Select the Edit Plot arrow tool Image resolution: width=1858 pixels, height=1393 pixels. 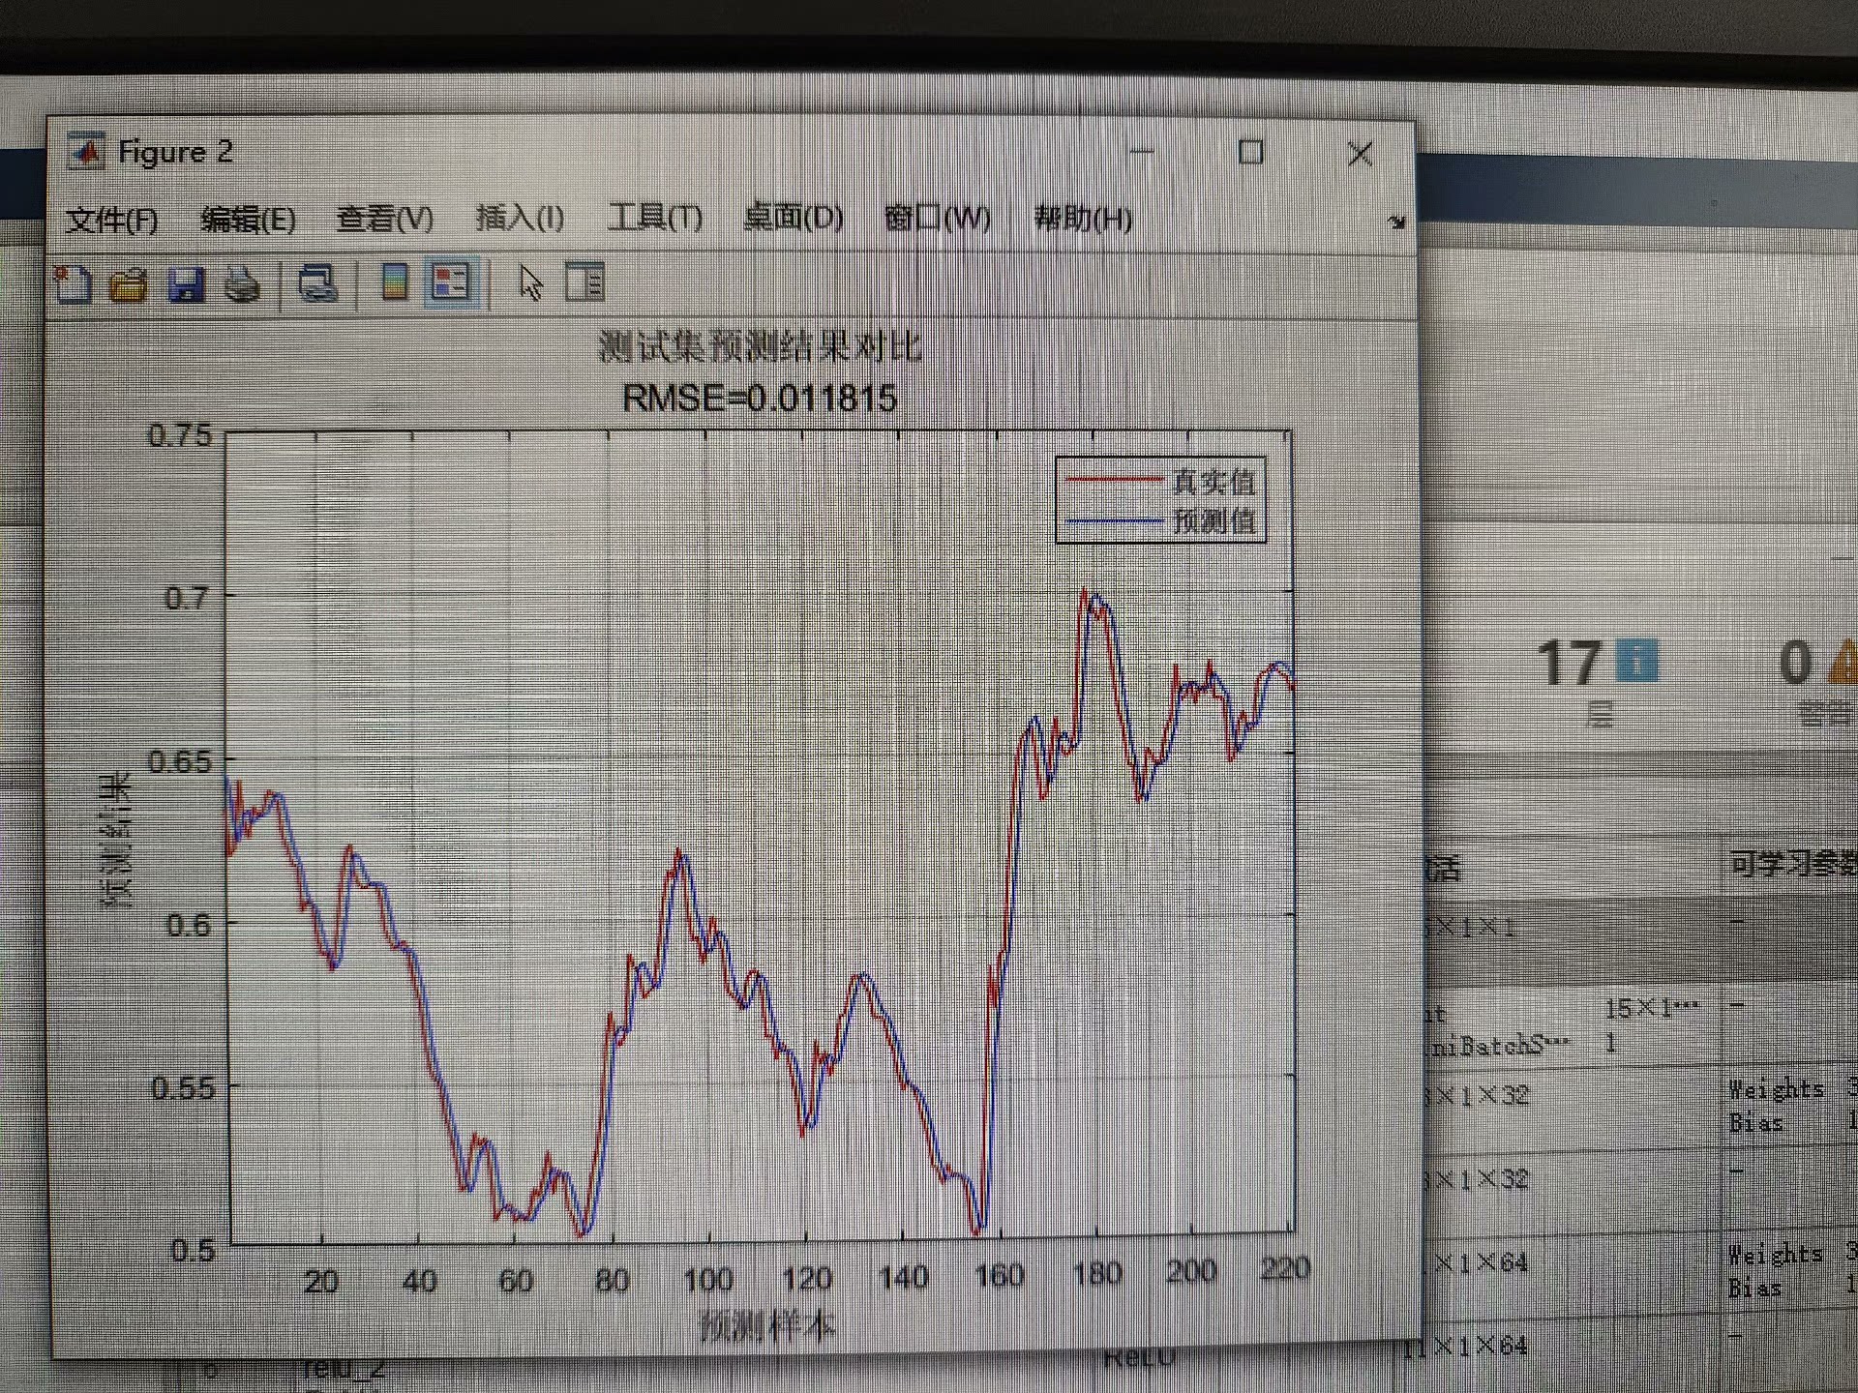pos(530,283)
